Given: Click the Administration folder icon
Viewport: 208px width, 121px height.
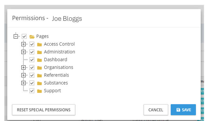Looking at the screenshot, I should (x=40, y=52).
